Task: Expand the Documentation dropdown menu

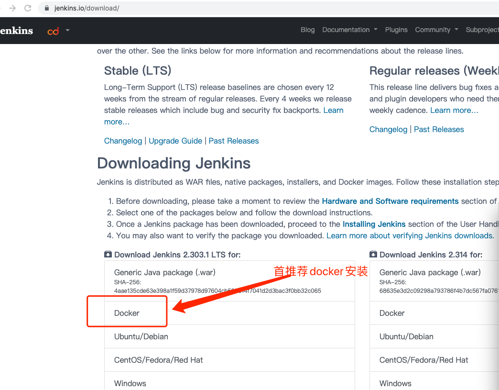Action: (x=350, y=30)
